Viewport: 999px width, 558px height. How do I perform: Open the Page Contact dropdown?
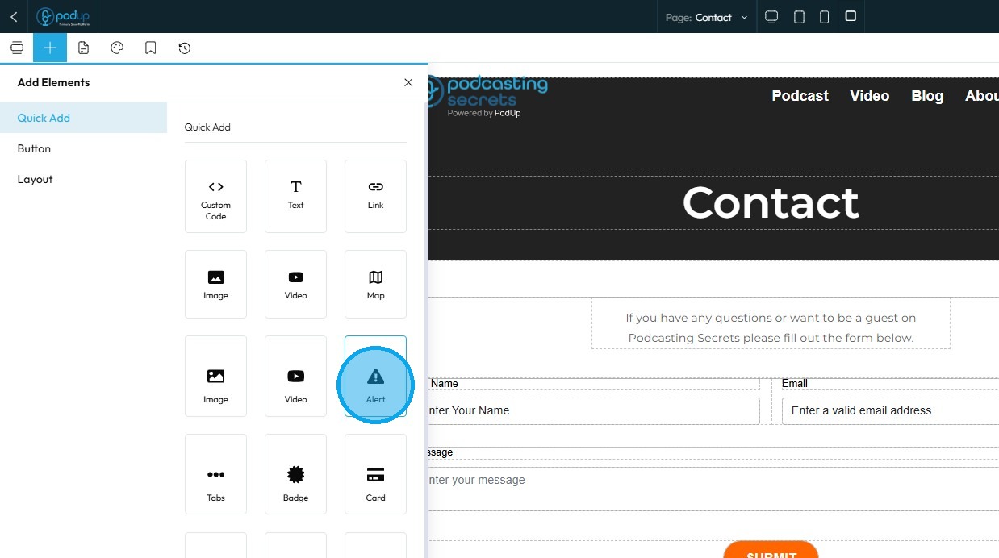pos(707,17)
